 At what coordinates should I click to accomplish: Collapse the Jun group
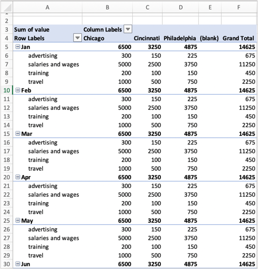(17, 264)
